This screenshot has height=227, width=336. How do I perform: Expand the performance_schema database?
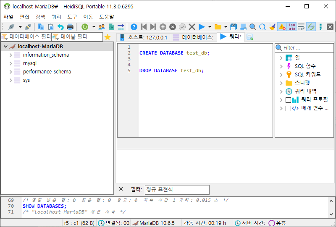[x=10, y=72]
